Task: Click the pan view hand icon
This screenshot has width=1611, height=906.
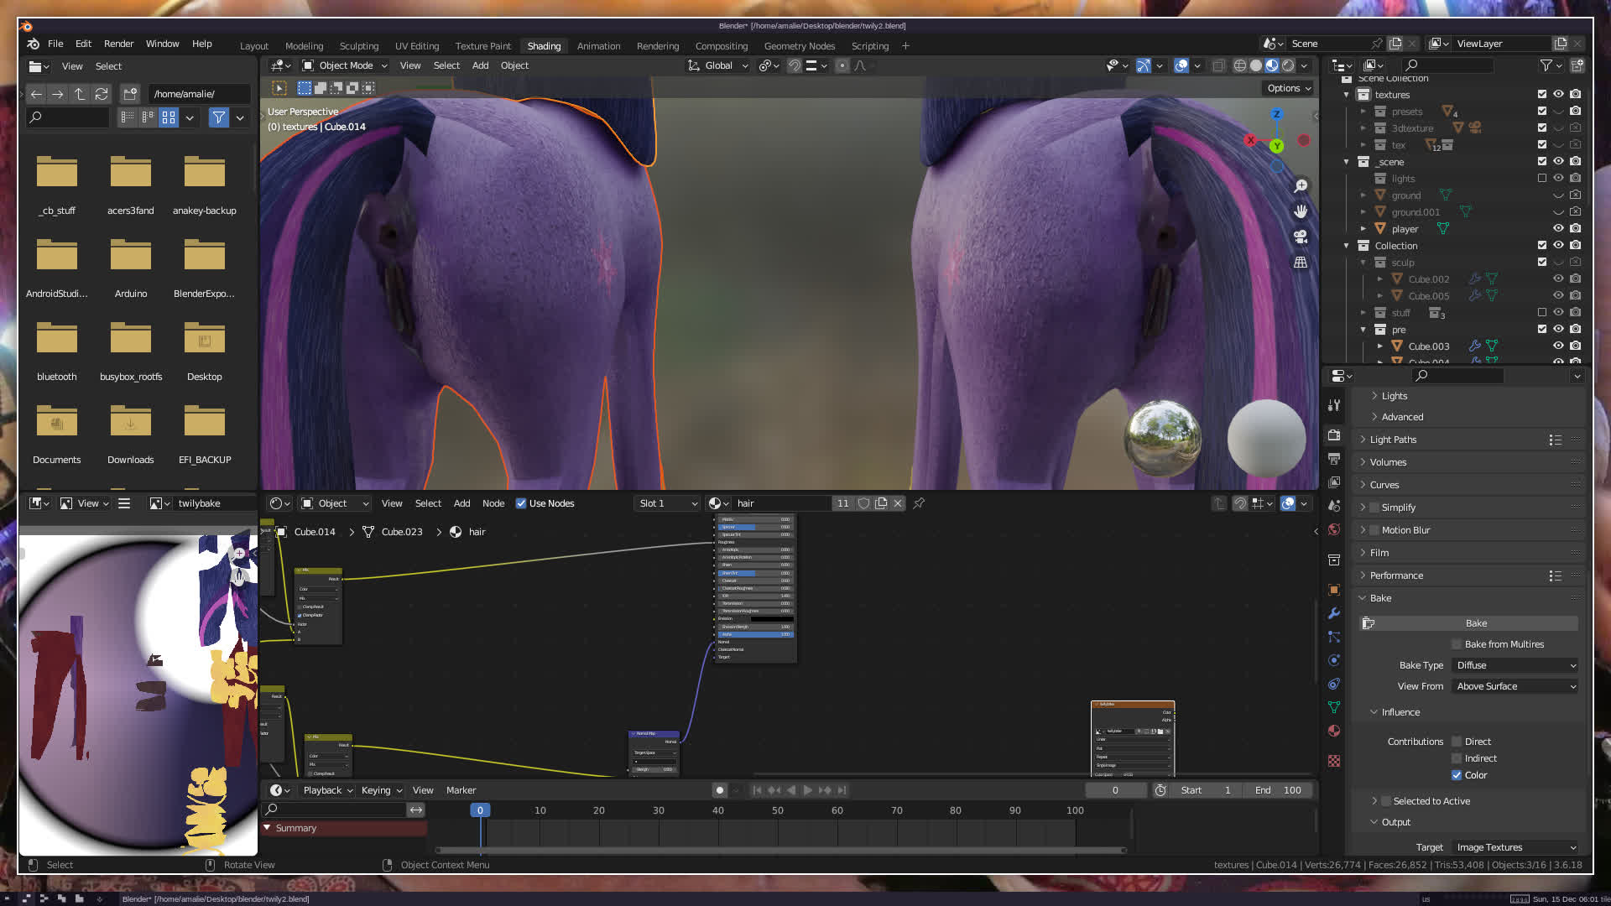Action: click(x=1301, y=211)
